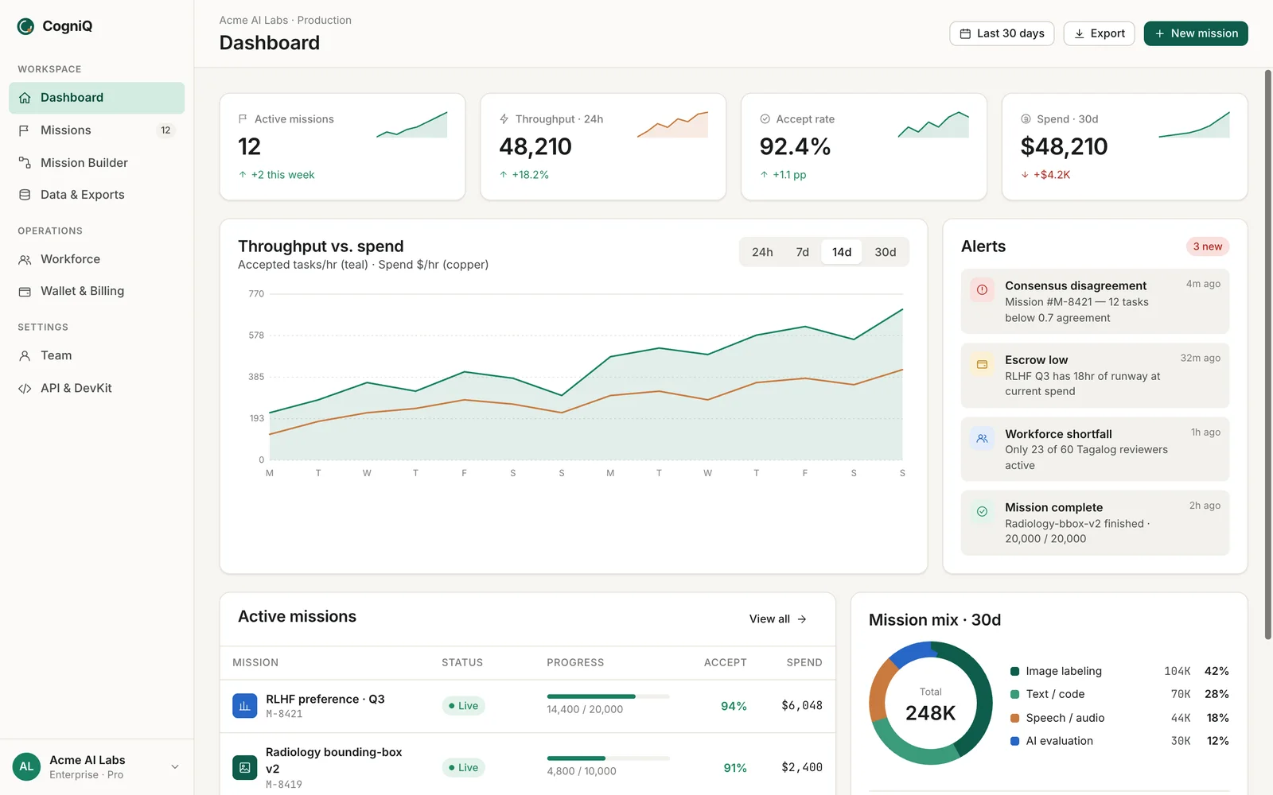Click the RLHF preference progress bar
Screen dimensions: 1273x795
[x=609, y=696]
